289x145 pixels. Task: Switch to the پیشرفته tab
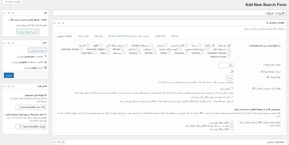coord(175,36)
